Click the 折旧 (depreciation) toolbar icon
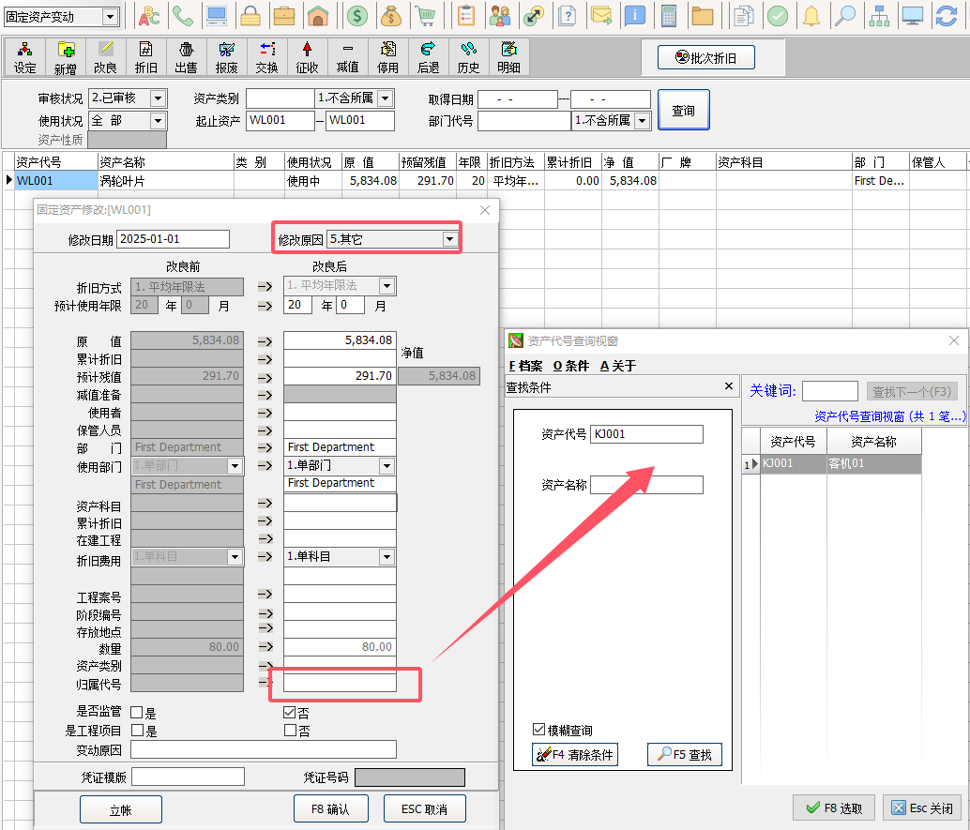This screenshot has height=830, width=970. tap(146, 57)
